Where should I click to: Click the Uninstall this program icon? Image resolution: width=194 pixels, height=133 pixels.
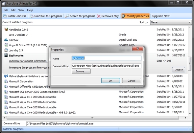(32, 16)
